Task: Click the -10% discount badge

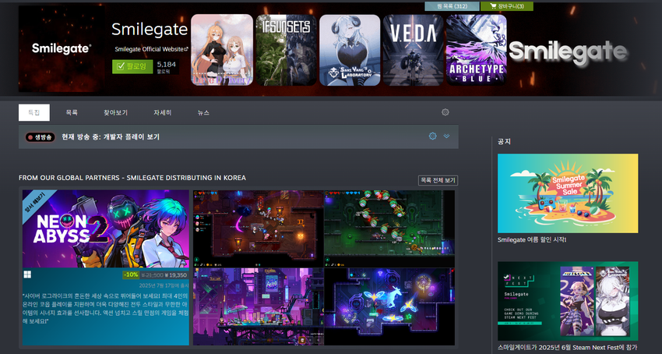Action: tap(131, 275)
